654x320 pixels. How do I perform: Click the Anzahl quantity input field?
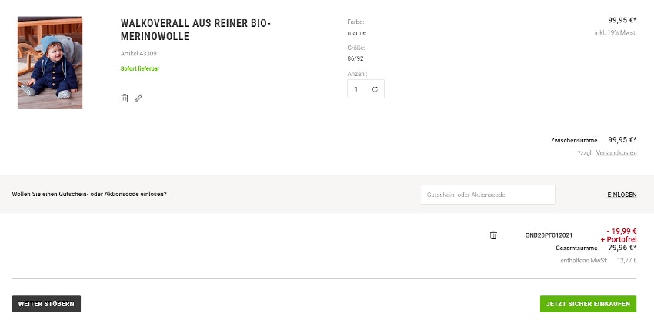tap(358, 89)
